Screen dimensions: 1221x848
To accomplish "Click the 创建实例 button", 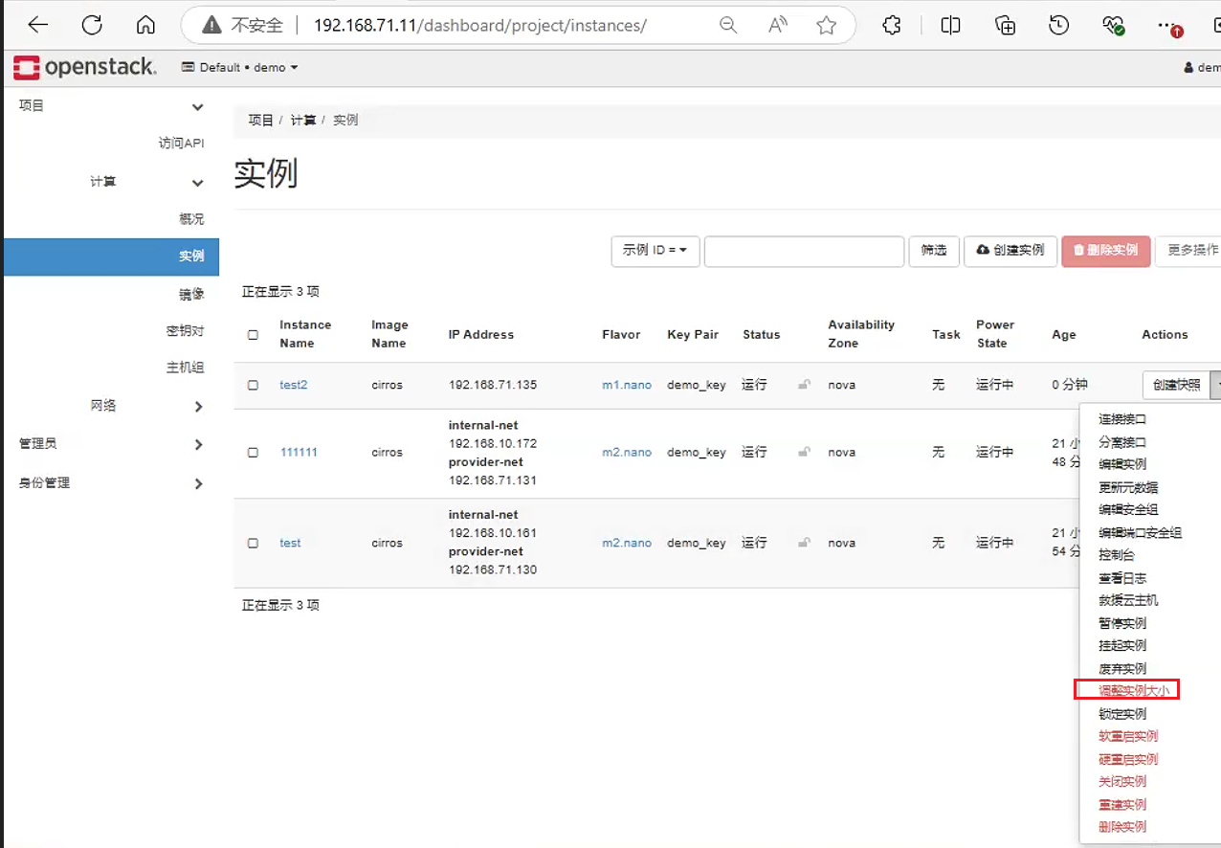I will pyautogui.click(x=1010, y=251).
